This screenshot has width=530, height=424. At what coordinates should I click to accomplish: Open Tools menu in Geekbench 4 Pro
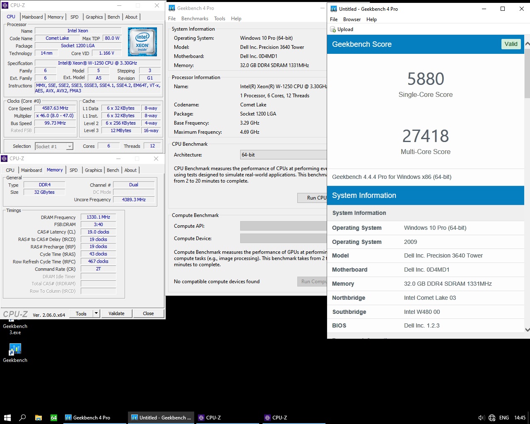point(219,19)
